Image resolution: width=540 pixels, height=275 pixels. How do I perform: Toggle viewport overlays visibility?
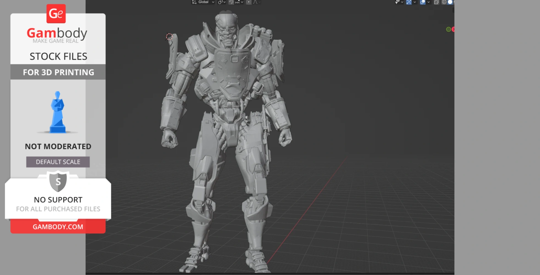[x=422, y=2]
